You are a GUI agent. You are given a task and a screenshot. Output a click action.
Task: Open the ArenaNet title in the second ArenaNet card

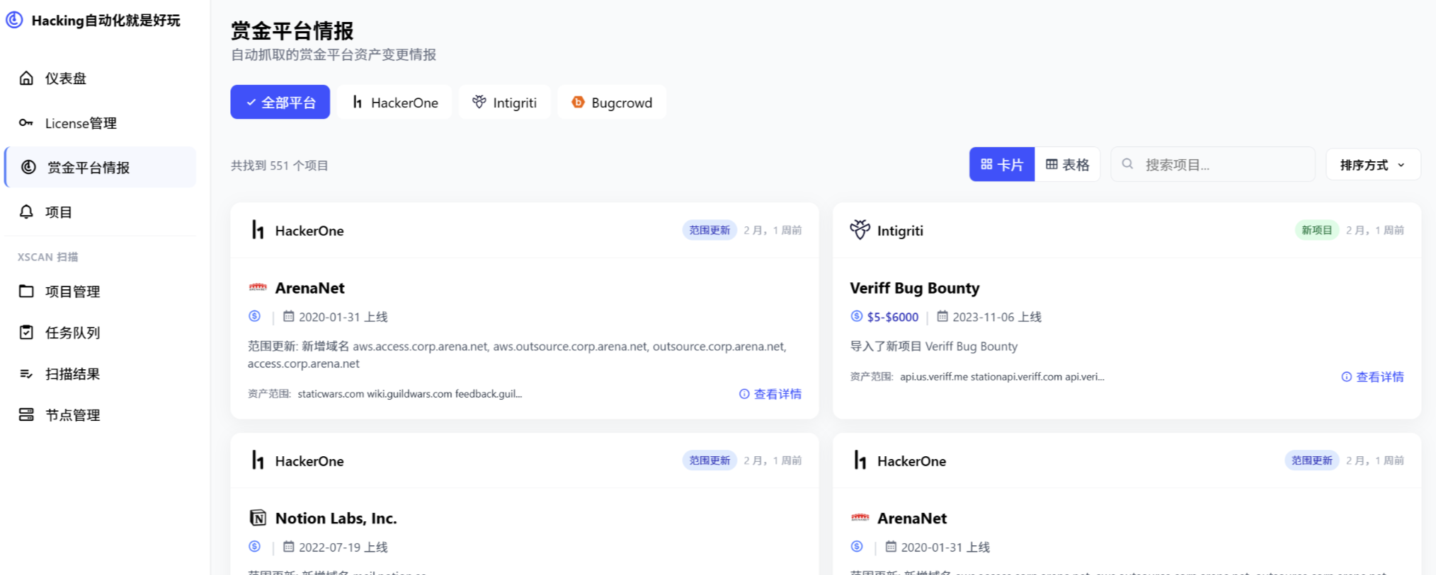(912, 518)
